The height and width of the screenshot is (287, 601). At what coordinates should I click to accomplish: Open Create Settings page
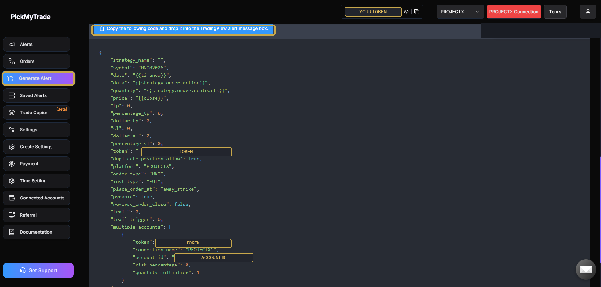point(37,147)
